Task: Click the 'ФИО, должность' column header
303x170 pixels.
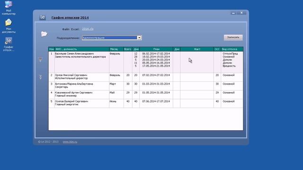Action: click(x=82, y=49)
